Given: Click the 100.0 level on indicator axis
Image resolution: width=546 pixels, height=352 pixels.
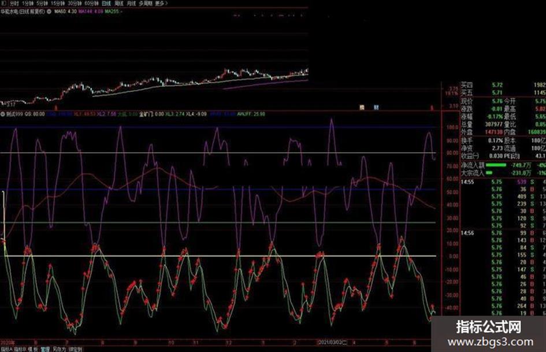Looking at the screenshot, I should (x=452, y=127).
